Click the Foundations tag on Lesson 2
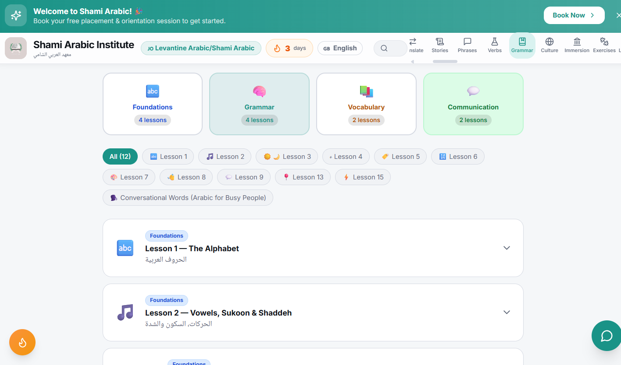This screenshot has width=621, height=365. point(167,300)
